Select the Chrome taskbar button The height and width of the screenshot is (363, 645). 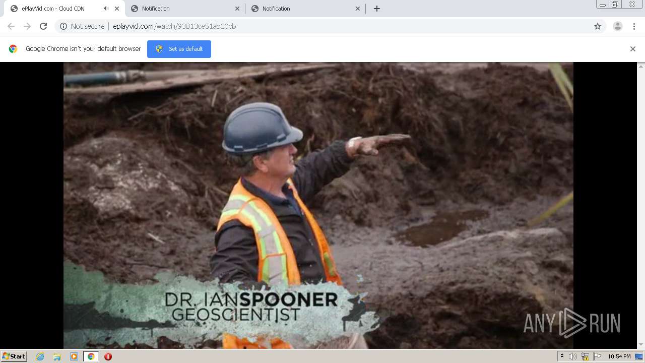point(91,356)
